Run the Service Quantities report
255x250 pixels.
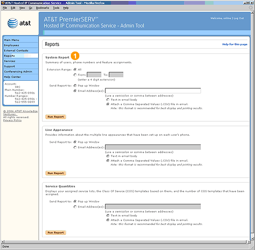tap(56, 233)
